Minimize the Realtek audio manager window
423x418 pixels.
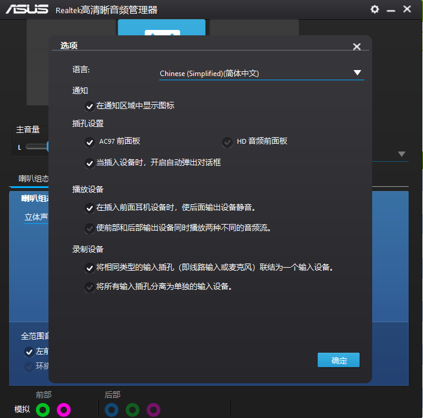coord(391,10)
